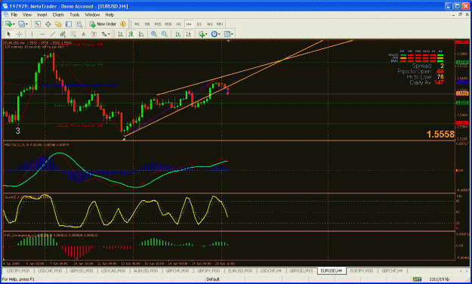The width and height of the screenshot is (472, 284).
Task: Show the Navigator panel icon
Action: [x=58, y=24]
